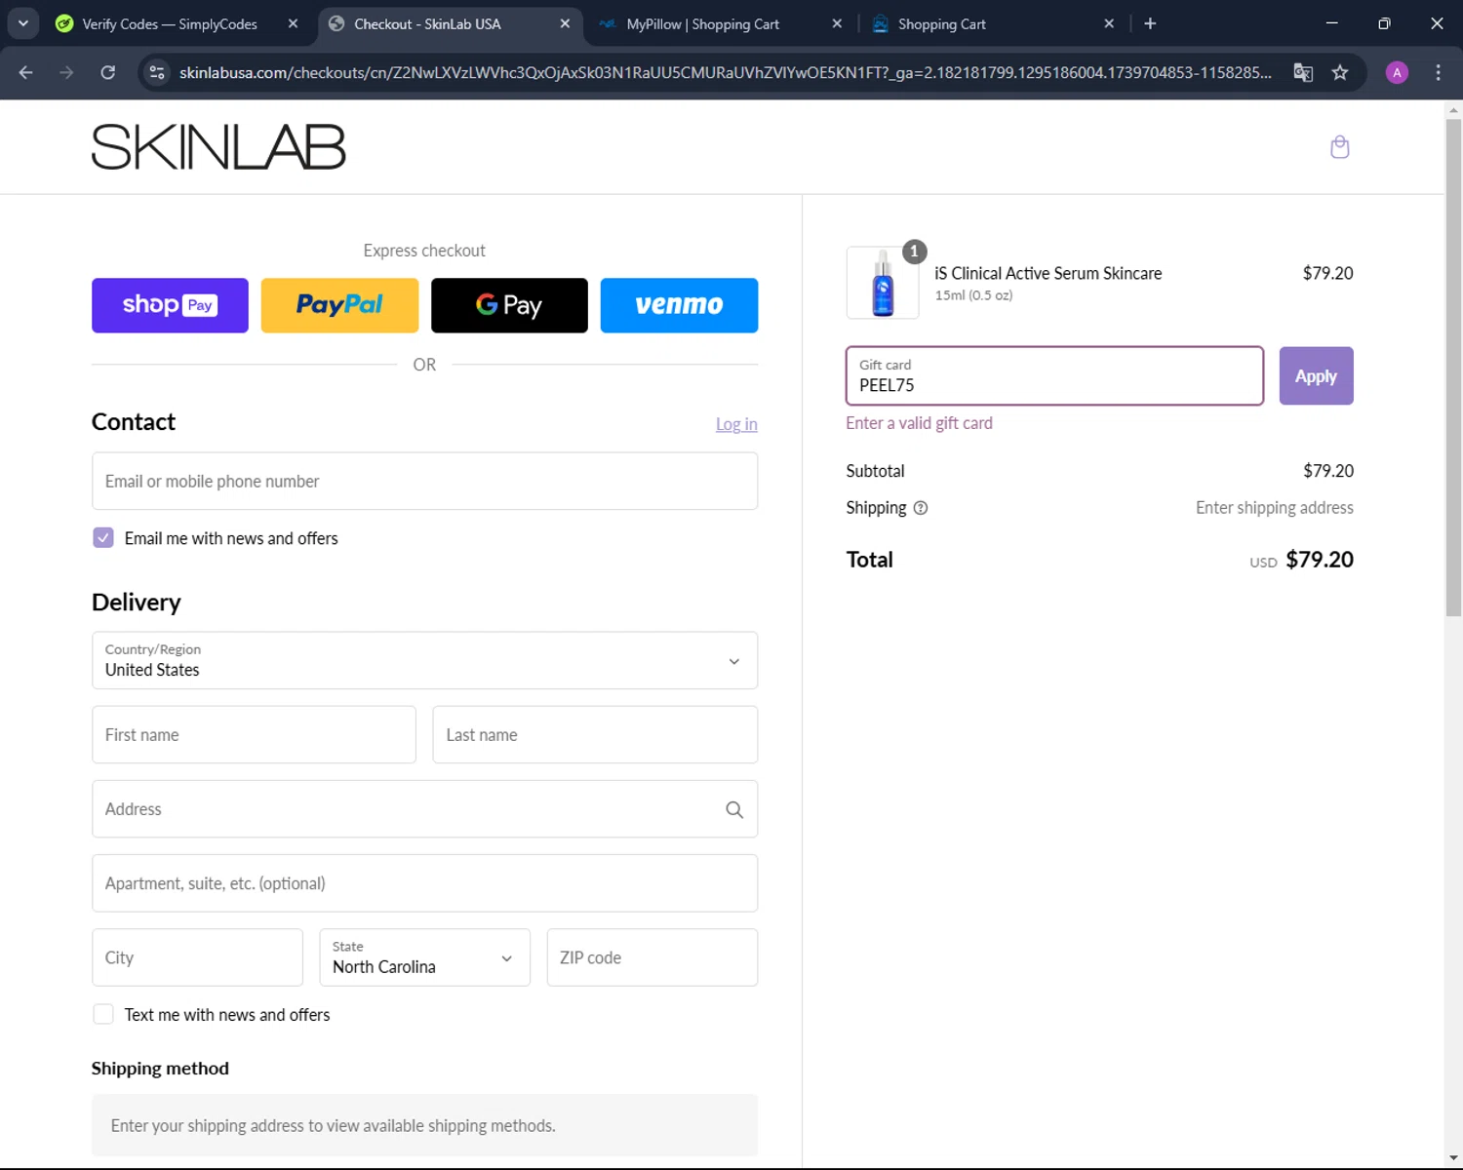Apply the PEEL75 gift card code
1463x1170 pixels.
click(x=1316, y=375)
